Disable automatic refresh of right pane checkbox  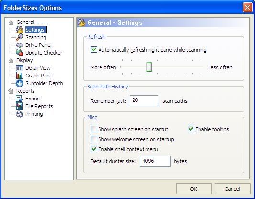(94, 50)
